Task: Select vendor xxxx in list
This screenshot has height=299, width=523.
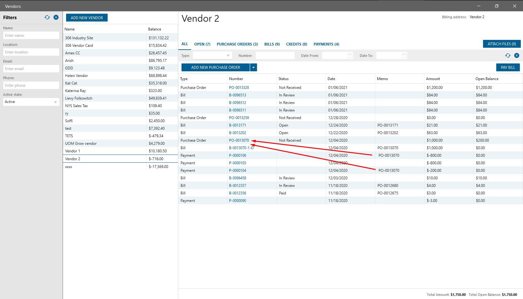Action: point(120,167)
